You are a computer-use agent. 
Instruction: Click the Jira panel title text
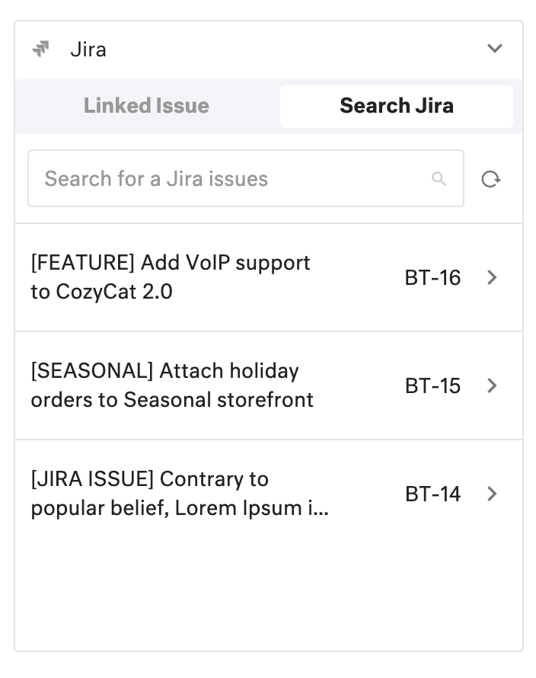coord(88,50)
